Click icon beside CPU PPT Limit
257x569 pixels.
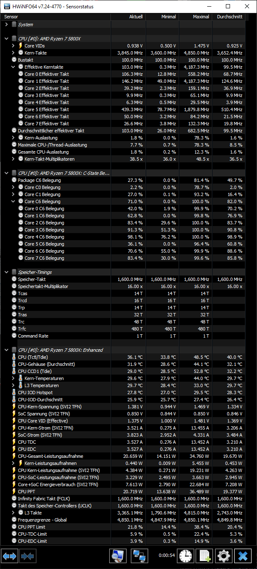pyautogui.click(x=14, y=527)
